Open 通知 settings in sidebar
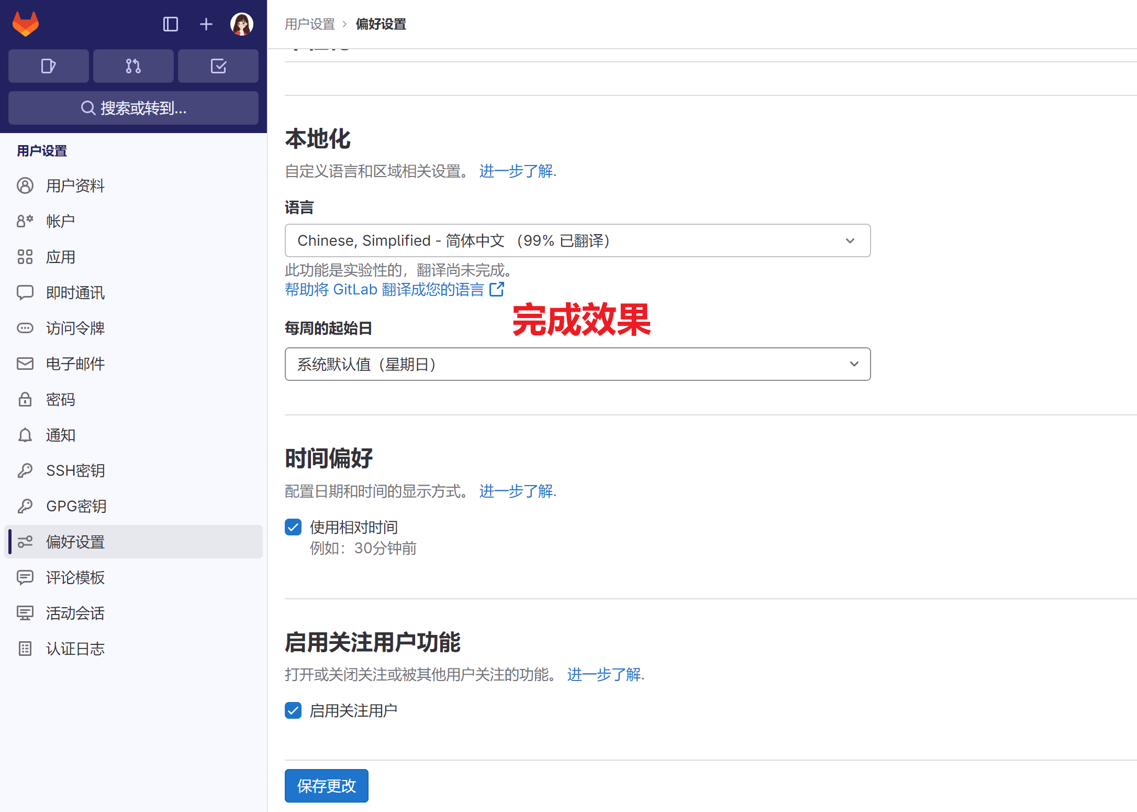 coord(133,435)
